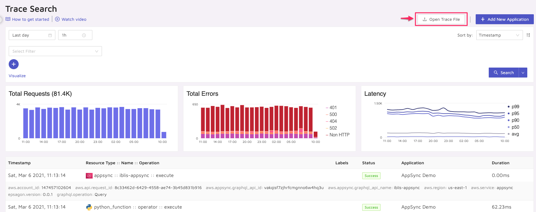The width and height of the screenshot is (536, 212).
Task: Click the aws.account_id value 147457102604
Action: tap(56, 188)
